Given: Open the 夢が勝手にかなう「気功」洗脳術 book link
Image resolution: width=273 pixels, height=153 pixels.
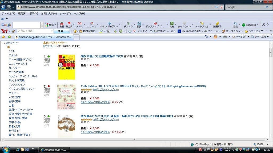Looking at the screenshot, I should click(x=127, y=116).
